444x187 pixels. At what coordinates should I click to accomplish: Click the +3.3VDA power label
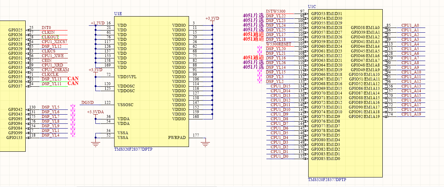click(x=95, y=112)
